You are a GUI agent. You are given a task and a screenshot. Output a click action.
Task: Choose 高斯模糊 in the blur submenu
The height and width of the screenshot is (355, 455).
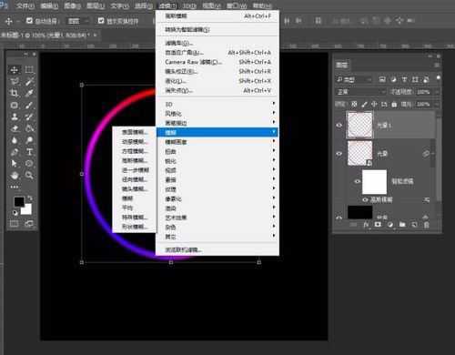(x=135, y=160)
